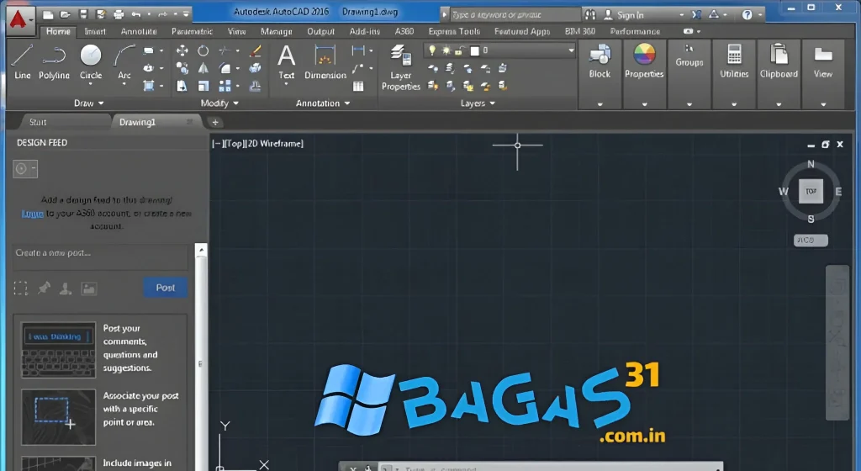This screenshot has width=861, height=471.
Task: Toggle the layer lock padlock icon
Action: [458, 51]
